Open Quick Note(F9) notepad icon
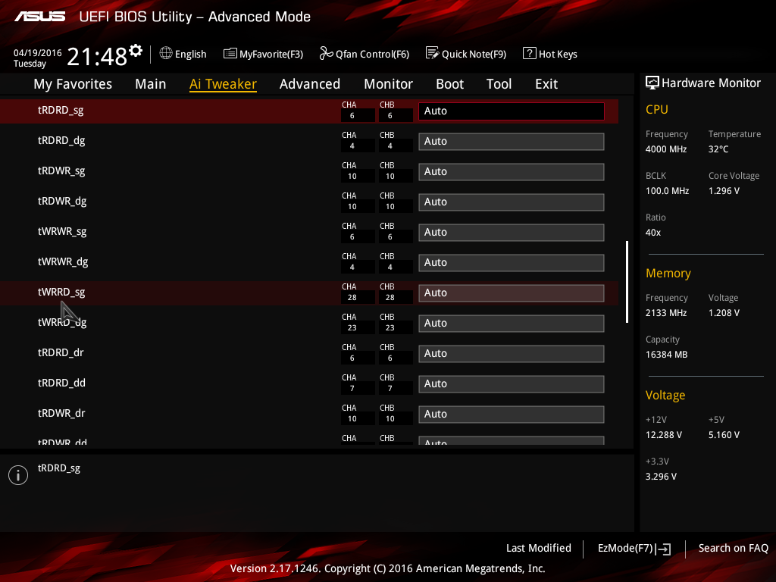The image size is (776, 582). pos(432,53)
